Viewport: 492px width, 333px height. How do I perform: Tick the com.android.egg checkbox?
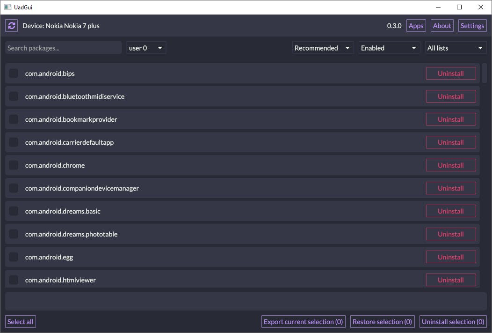click(14, 257)
